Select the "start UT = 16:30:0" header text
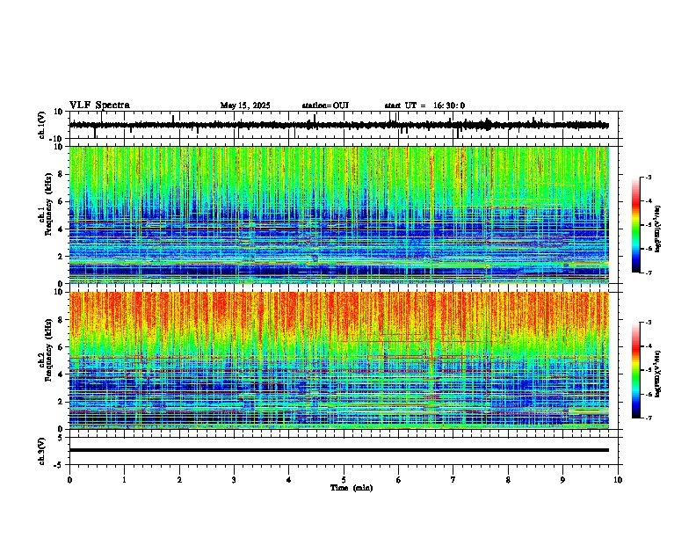 point(424,105)
